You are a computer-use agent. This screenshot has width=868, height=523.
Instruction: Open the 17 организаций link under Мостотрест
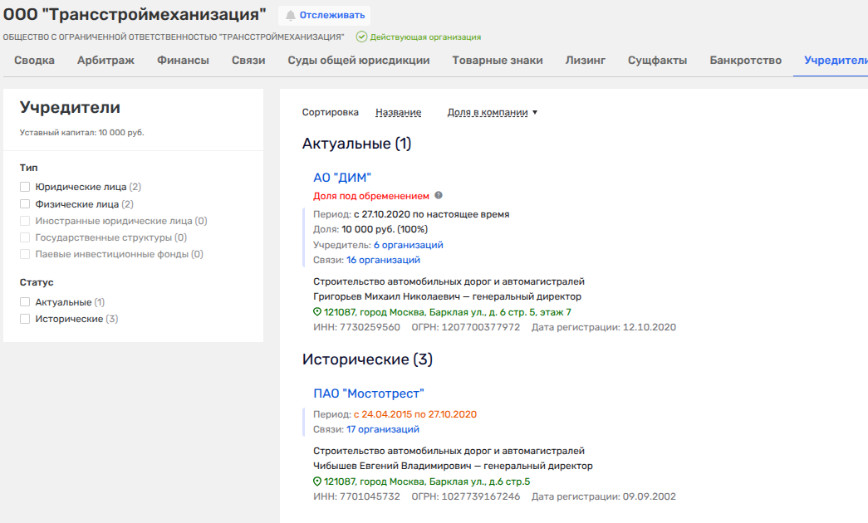point(382,429)
